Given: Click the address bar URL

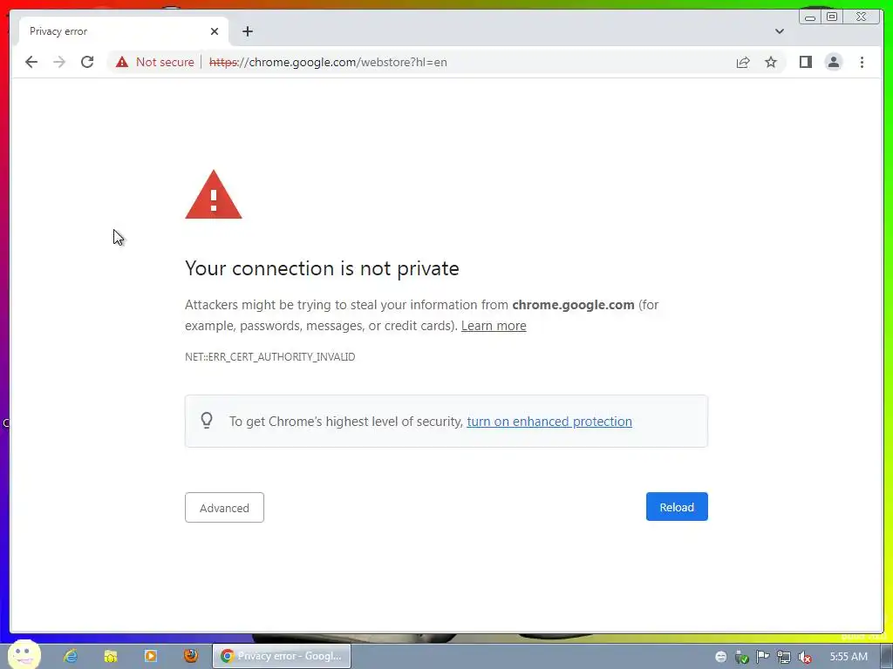Looking at the screenshot, I should tap(328, 62).
